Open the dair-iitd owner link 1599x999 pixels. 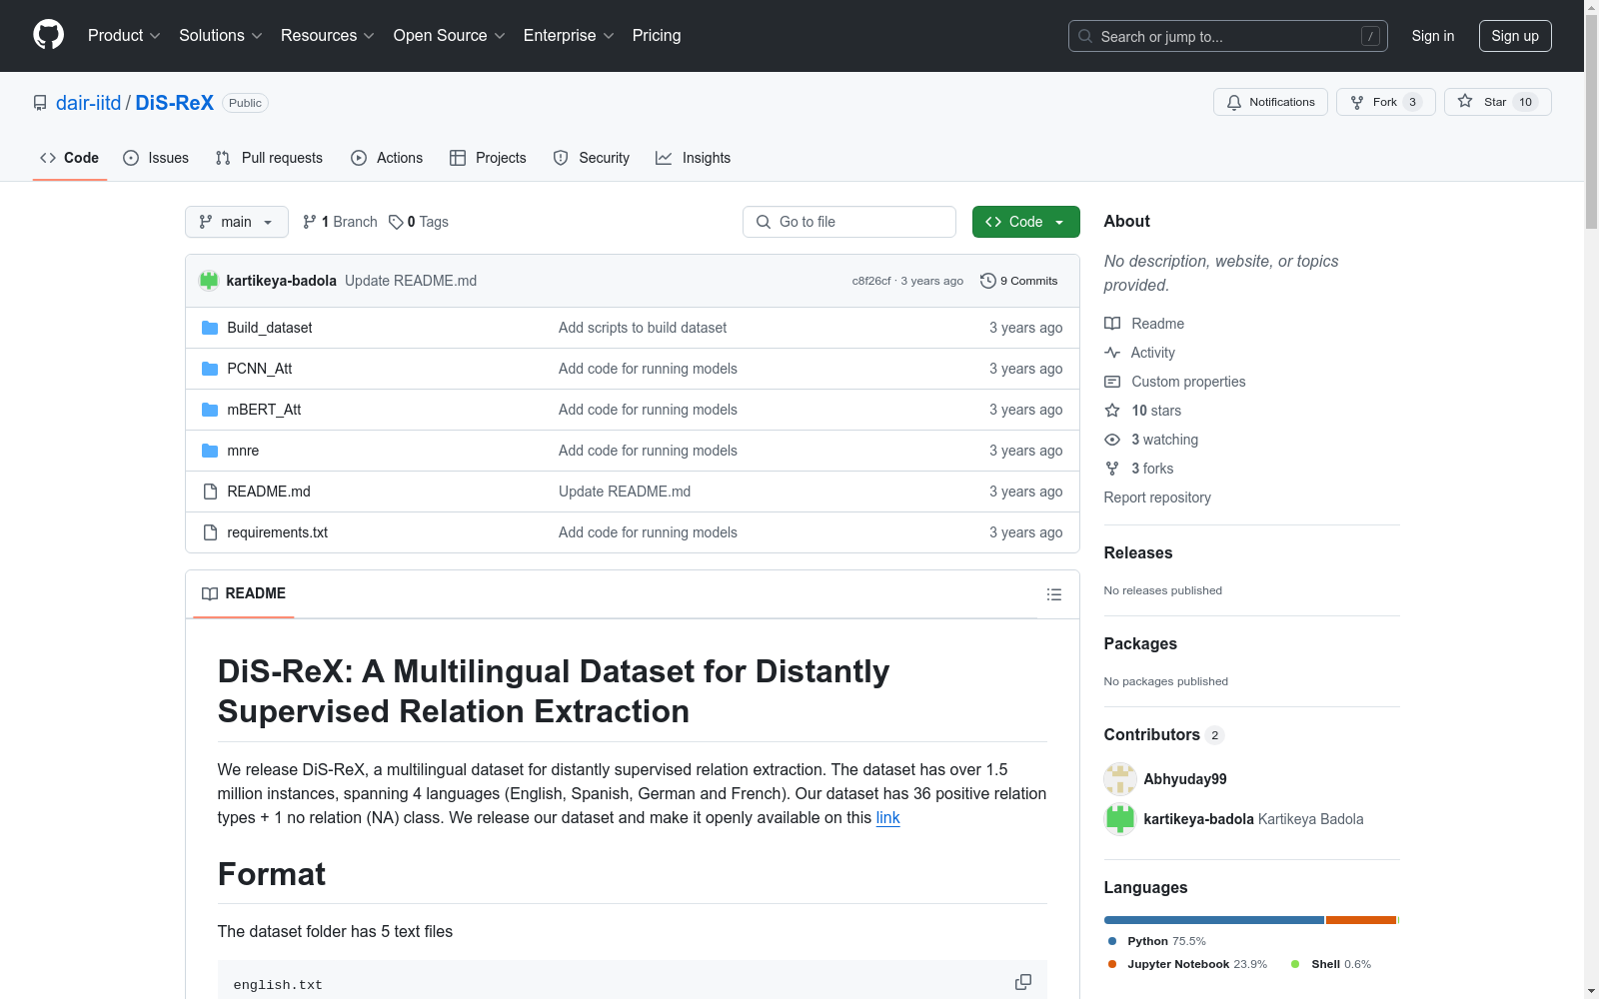[88, 103]
